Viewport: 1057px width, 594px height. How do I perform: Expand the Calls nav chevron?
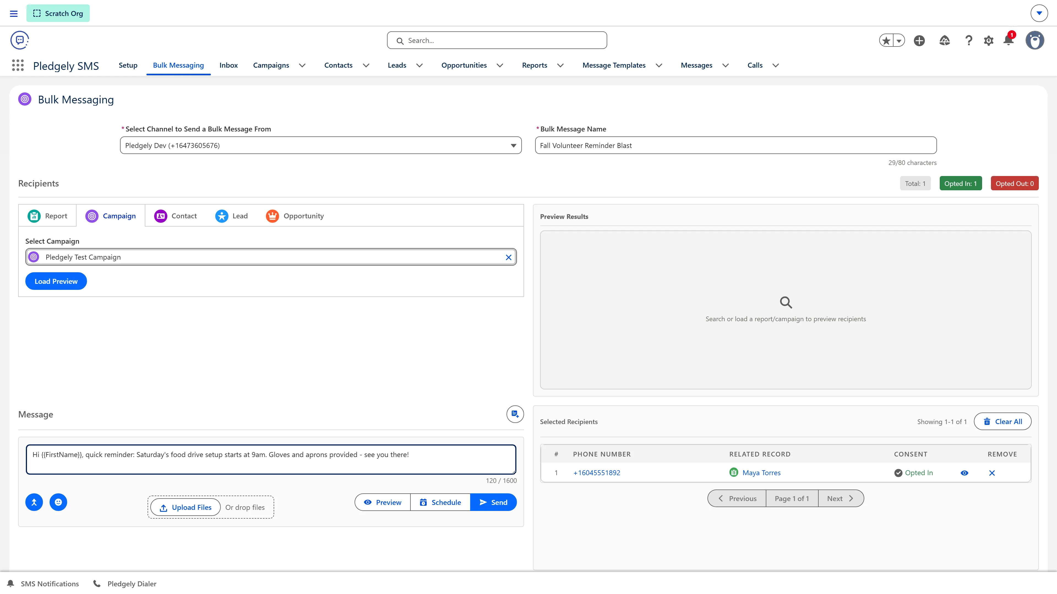[775, 65]
